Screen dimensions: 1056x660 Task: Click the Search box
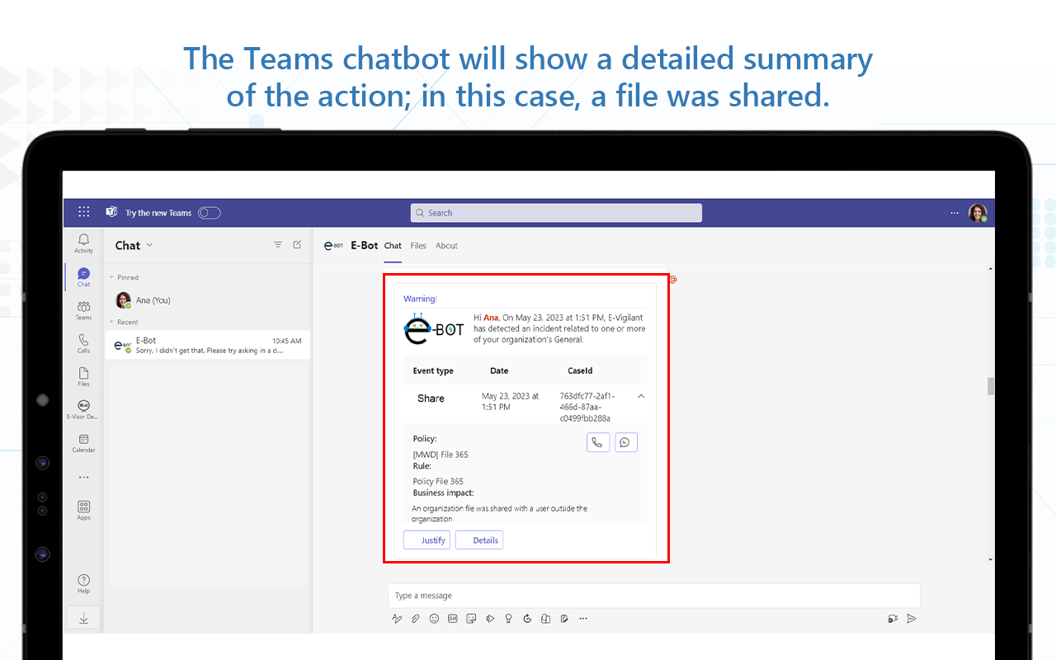pyautogui.click(x=556, y=213)
